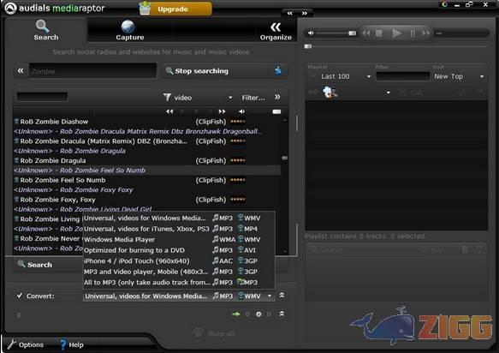Screen dimensions: 499x353
Task: Click the results list scrollbar thumb
Action: 284,158
